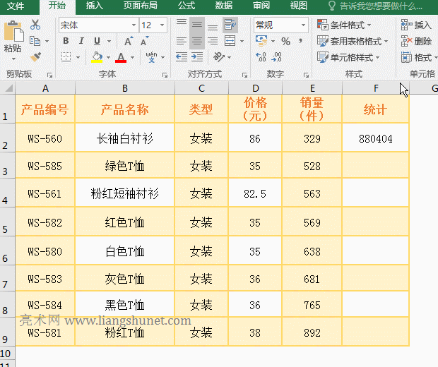Click the increase indent icon
438x367 pixels.
pos(196,57)
